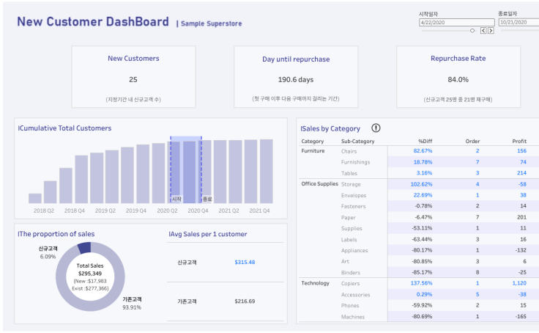Click the start date previous arrow

tap(483, 31)
